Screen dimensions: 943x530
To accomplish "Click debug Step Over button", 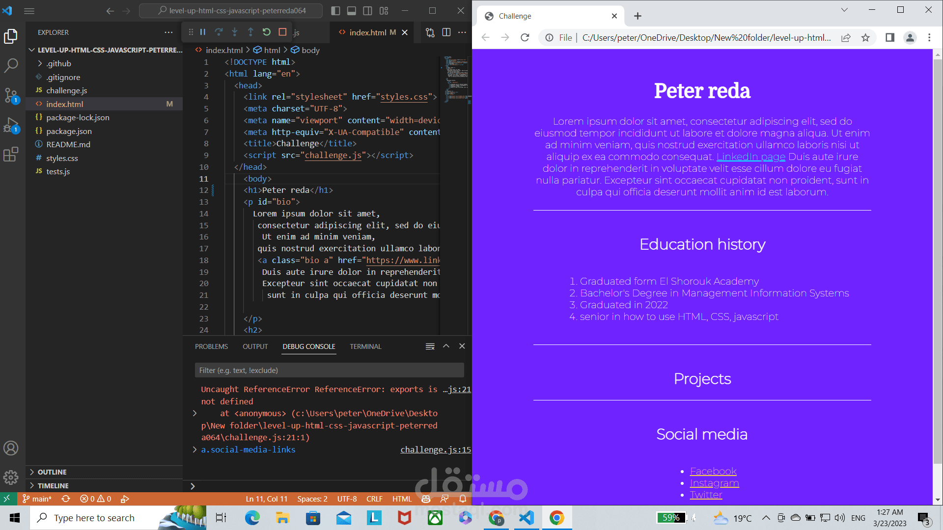I will (x=219, y=32).
